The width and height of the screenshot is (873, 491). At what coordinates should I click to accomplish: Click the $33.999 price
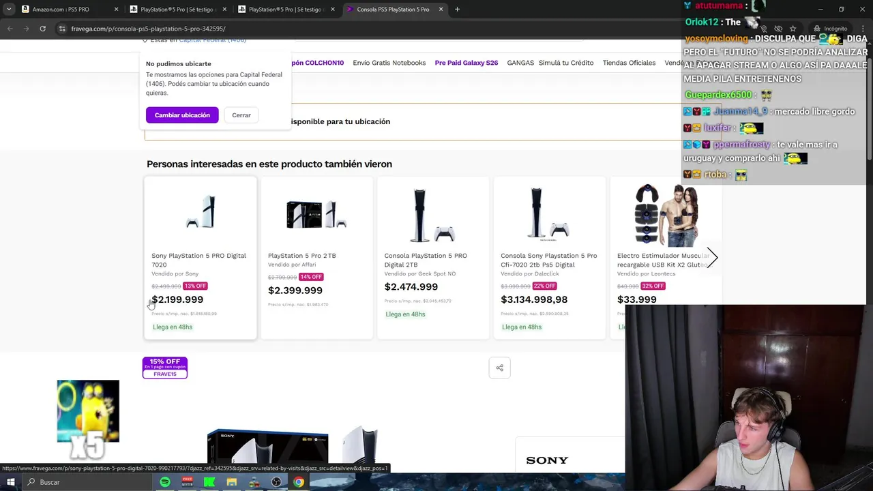637,299
